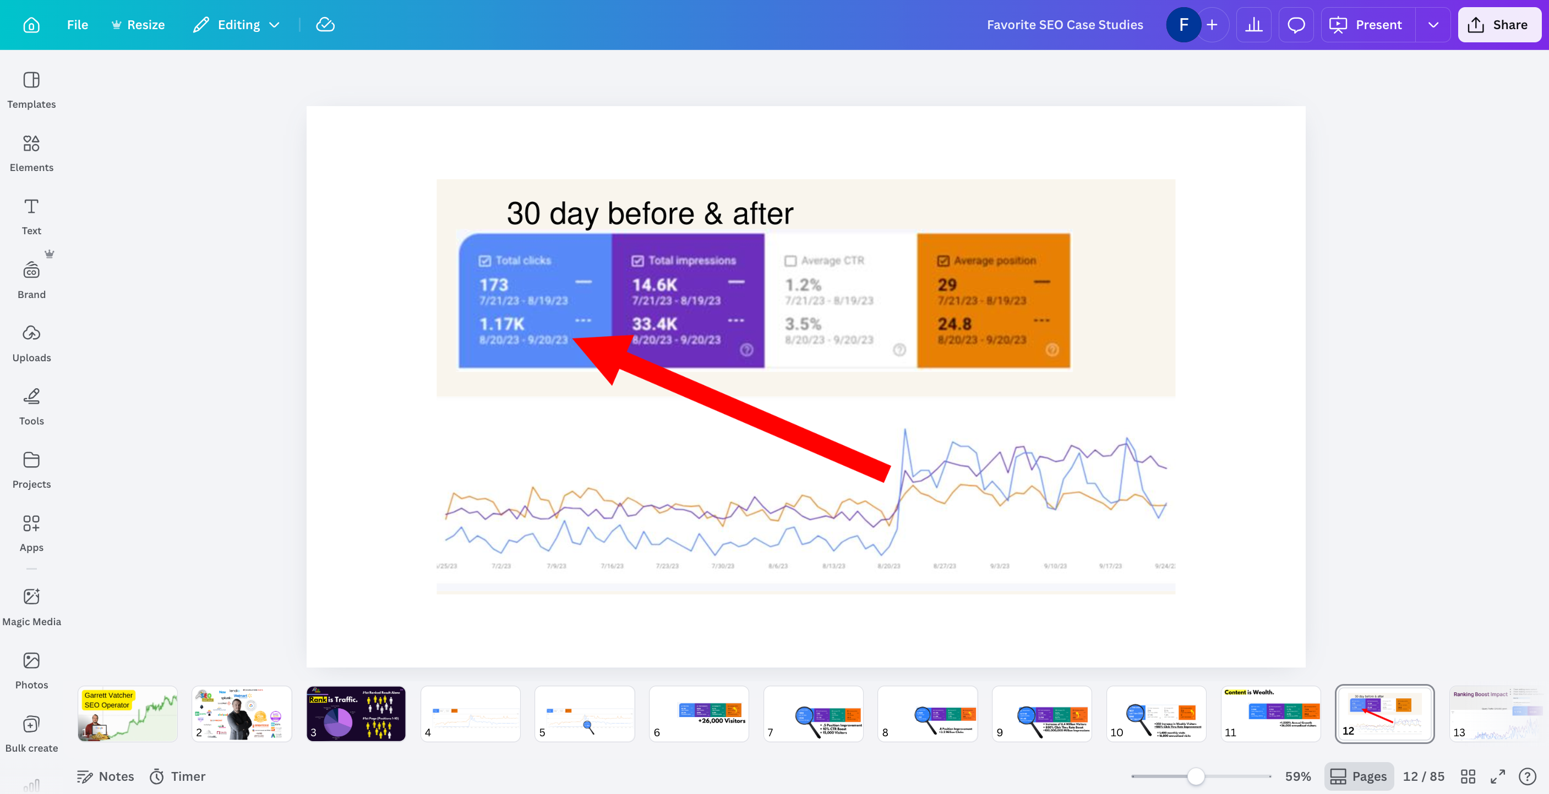The height and width of the screenshot is (794, 1549).
Task: Toggle the Timer
Action: tap(177, 776)
